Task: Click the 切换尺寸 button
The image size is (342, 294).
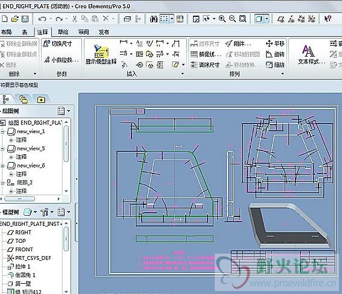Action: [57, 43]
